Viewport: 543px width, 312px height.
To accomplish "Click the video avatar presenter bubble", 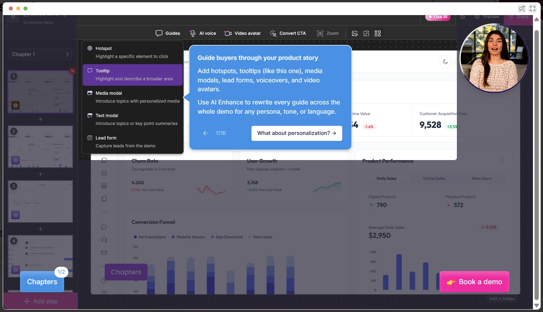I will [x=494, y=58].
